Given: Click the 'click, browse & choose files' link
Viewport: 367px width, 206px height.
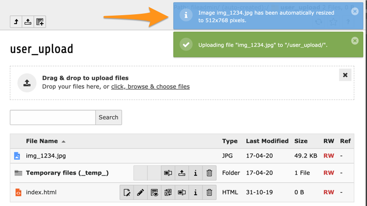Looking at the screenshot, I should click(150, 87).
